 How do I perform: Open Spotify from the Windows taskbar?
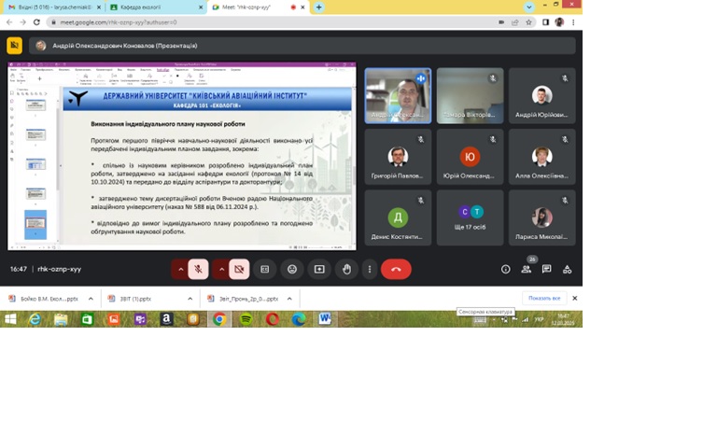click(x=246, y=319)
